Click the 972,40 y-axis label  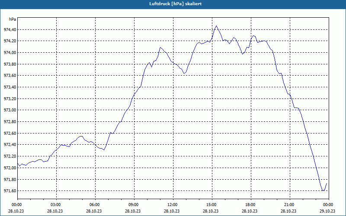tap(10, 145)
